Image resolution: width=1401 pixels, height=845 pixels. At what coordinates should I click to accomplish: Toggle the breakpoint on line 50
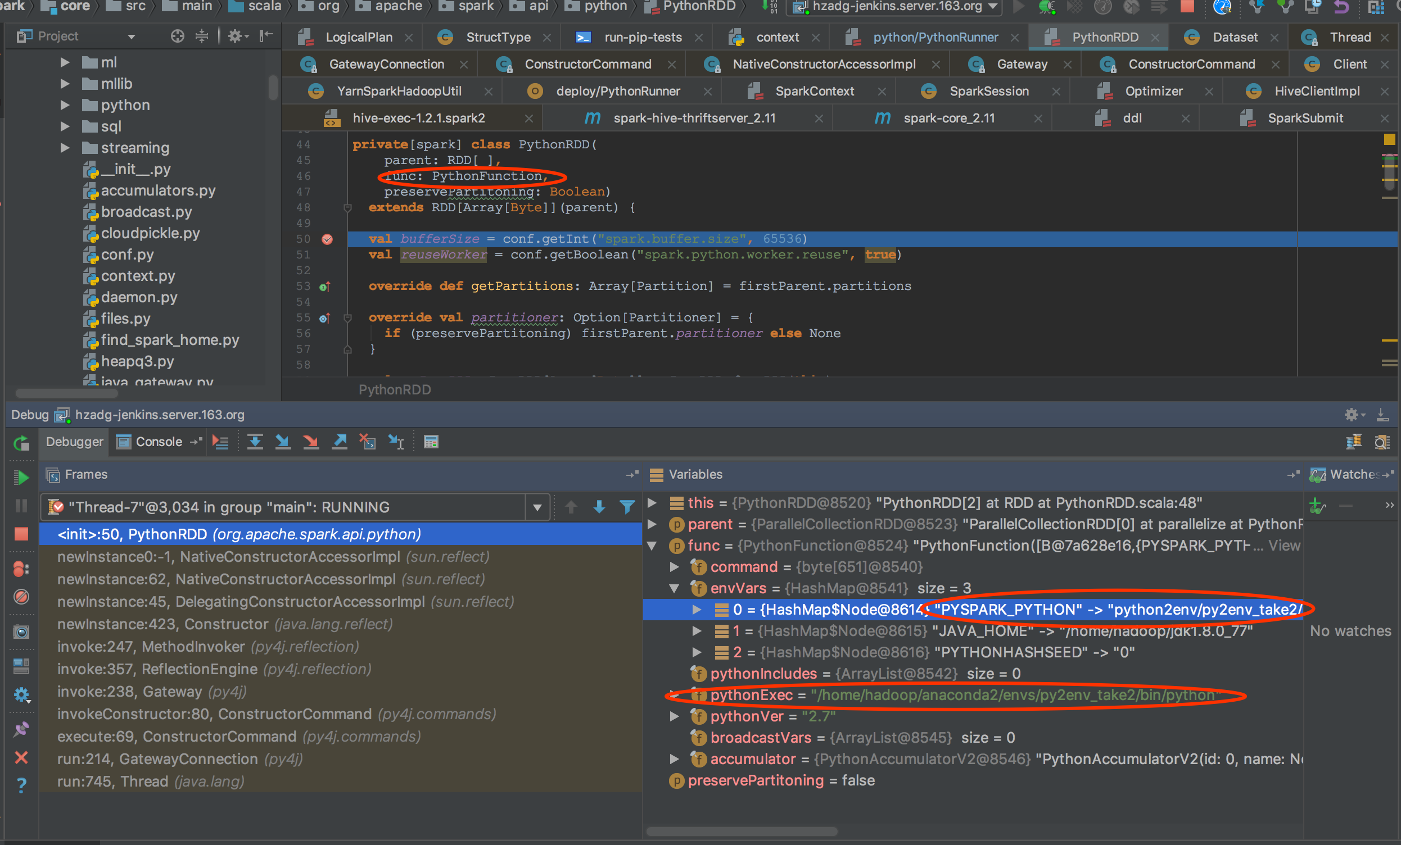pyautogui.click(x=328, y=239)
